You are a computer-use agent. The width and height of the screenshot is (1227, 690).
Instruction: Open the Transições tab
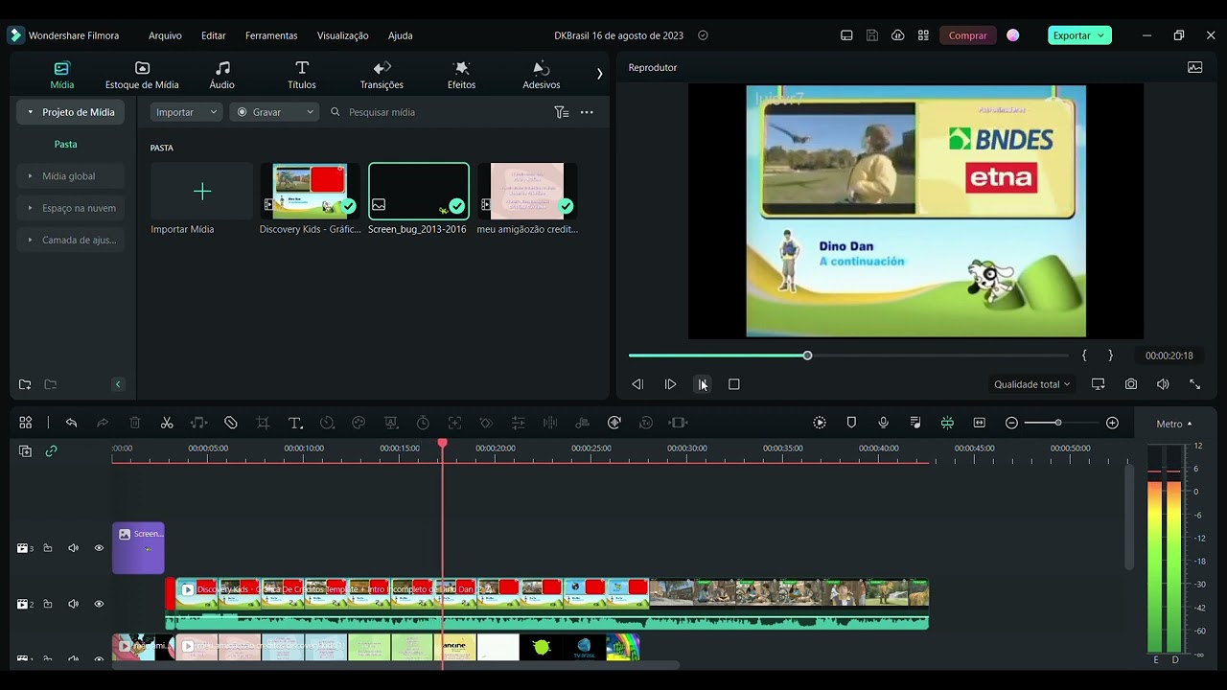tap(382, 76)
